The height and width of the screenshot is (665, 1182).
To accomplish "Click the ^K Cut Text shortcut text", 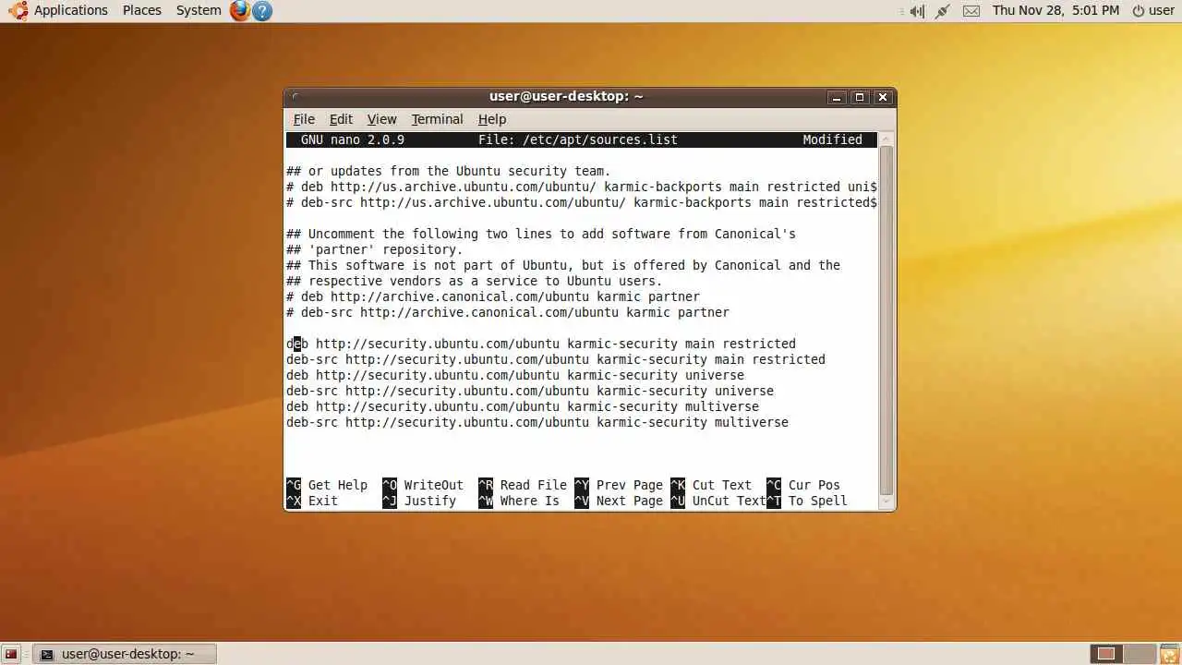I will [x=711, y=485].
